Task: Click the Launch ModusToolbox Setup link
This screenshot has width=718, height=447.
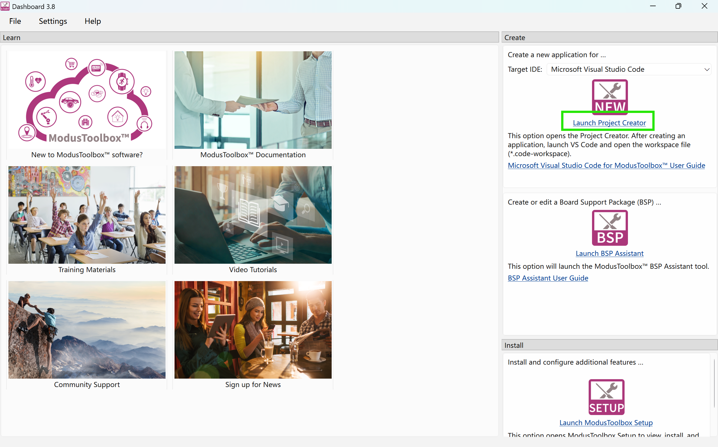Action: click(x=606, y=423)
